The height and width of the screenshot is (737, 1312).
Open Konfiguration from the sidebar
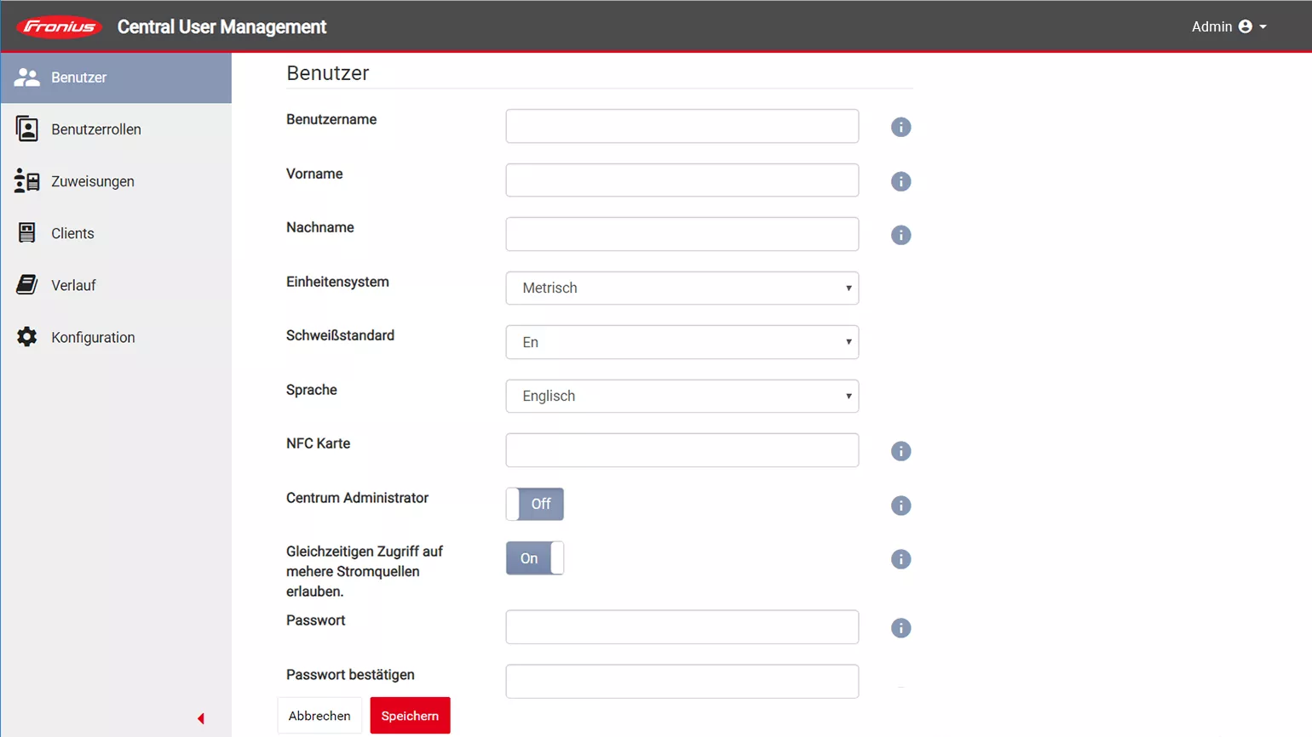[x=93, y=338]
